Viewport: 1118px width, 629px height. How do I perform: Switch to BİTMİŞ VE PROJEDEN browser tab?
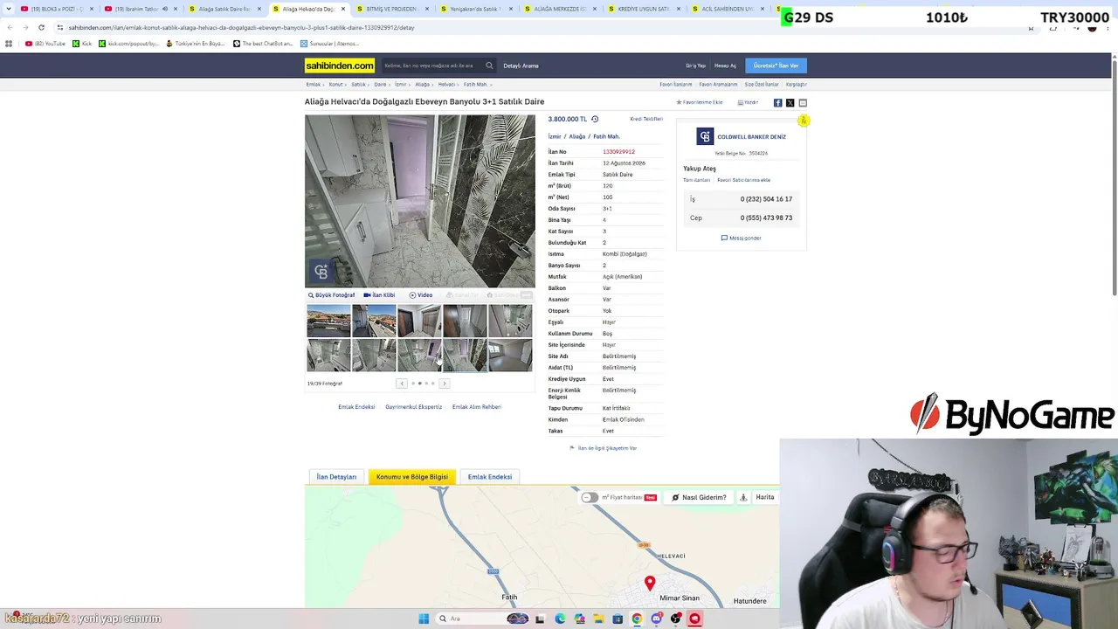(x=391, y=9)
